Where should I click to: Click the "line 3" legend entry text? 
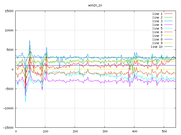[x=158, y=21]
